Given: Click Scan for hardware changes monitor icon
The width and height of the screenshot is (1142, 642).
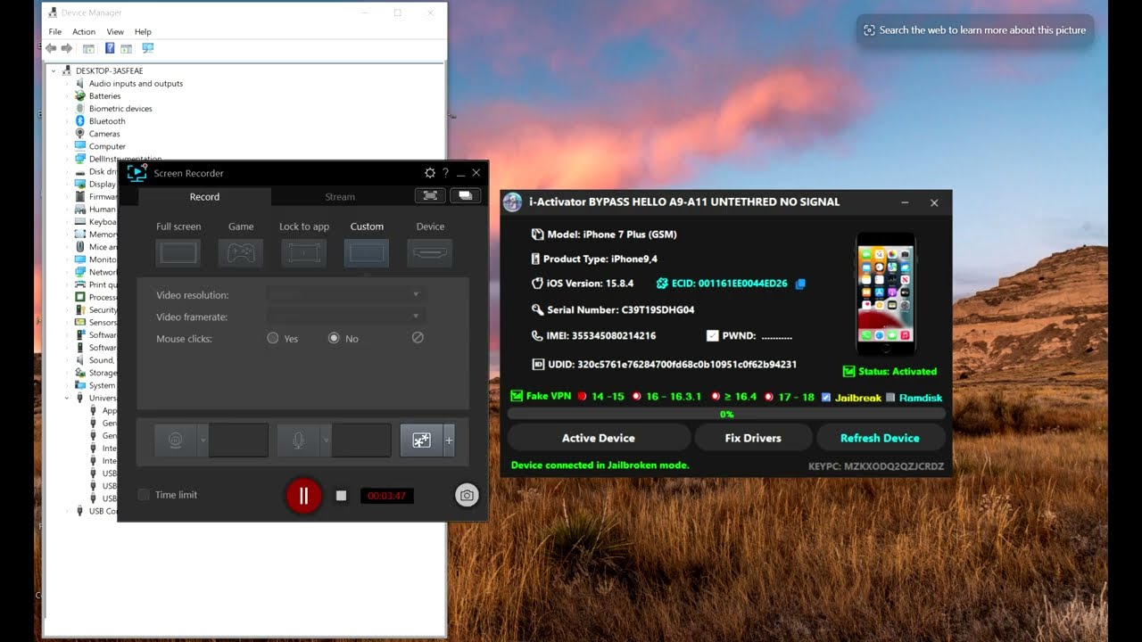Looking at the screenshot, I should click(147, 48).
